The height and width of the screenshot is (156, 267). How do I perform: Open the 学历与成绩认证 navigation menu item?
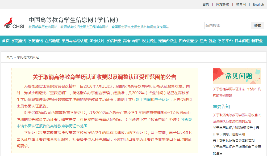point(74,41)
